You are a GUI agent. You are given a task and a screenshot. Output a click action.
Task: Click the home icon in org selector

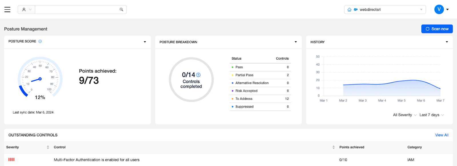click(349, 9)
